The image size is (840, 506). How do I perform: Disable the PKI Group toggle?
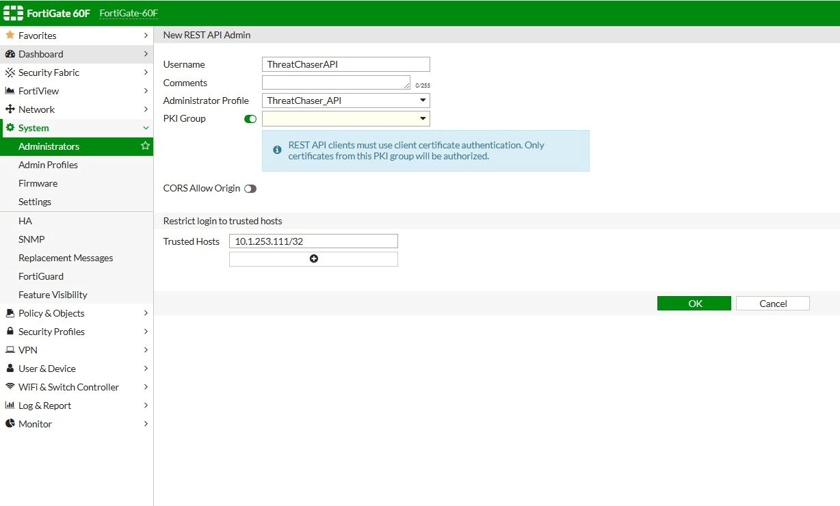coord(250,119)
